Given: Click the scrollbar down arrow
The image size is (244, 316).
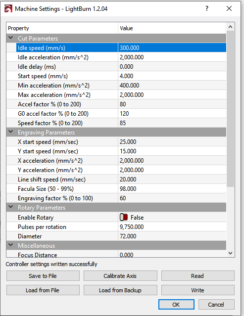Looking at the screenshot, I should point(231,253).
